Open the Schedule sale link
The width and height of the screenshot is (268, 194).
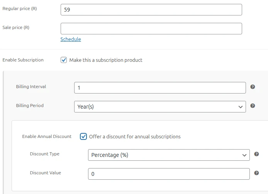71,39
